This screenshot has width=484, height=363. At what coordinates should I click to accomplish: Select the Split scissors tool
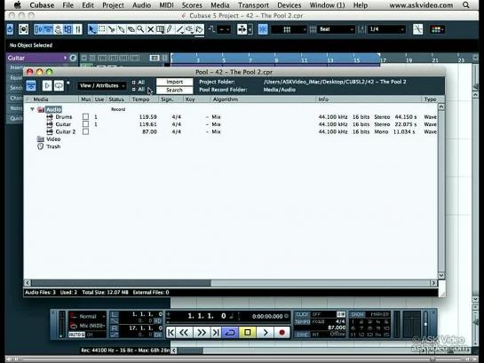[111, 29]
